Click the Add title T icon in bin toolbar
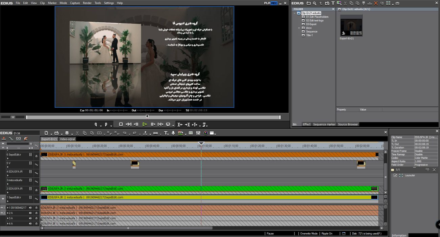The width and height of the screenshot is (440, 237). [x=333, y=3]
